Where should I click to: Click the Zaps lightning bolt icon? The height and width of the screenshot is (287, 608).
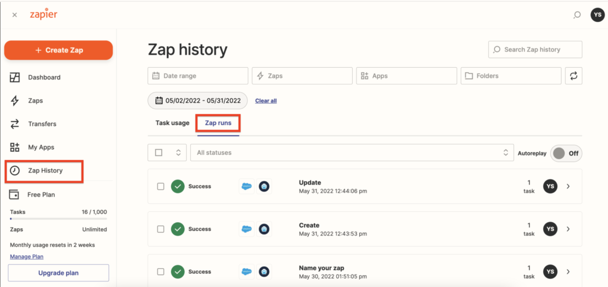click(15, 101)
